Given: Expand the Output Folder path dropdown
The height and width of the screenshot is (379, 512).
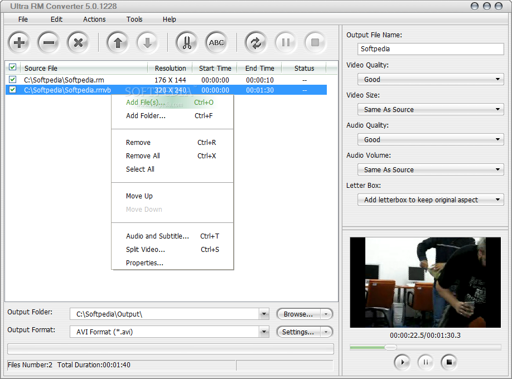Looking at the screenshot, I should click(264, 314).
